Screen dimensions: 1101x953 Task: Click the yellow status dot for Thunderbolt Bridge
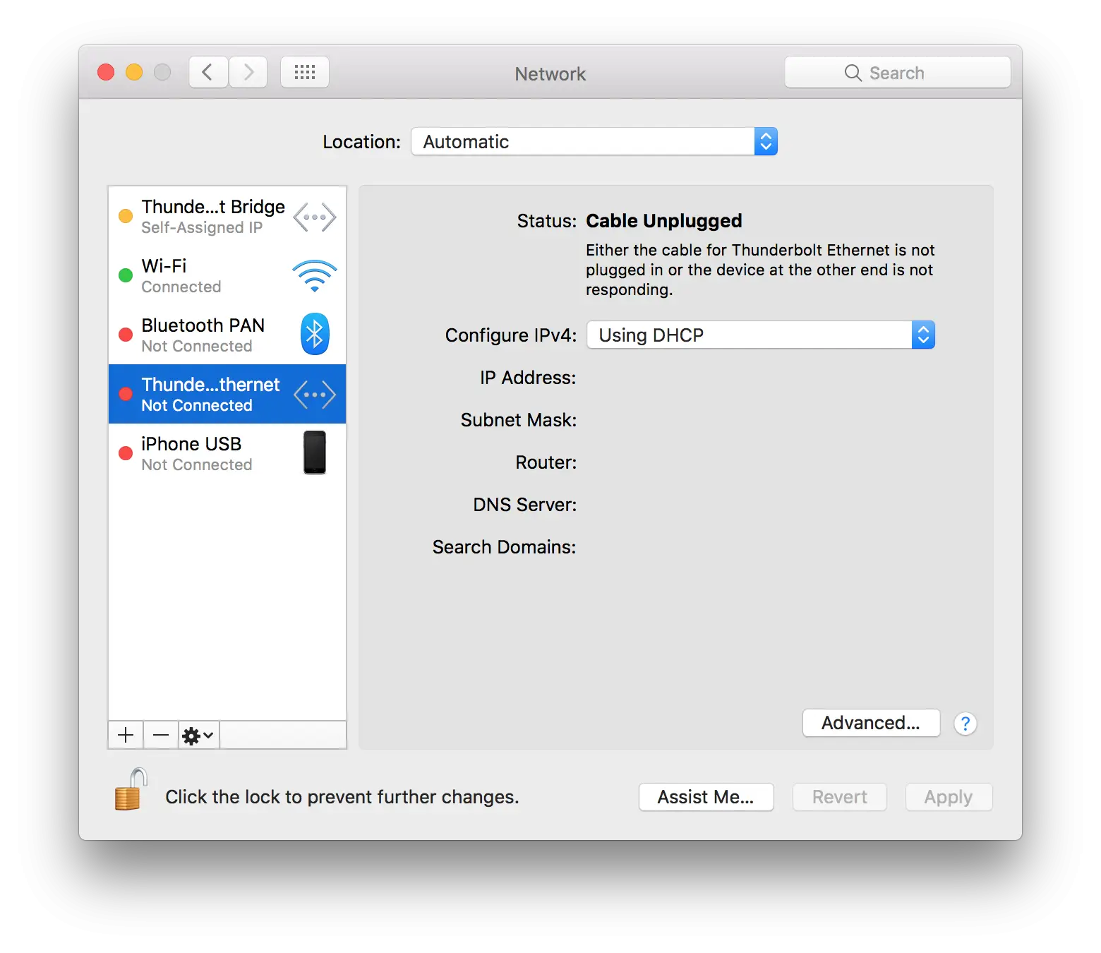pyautogui.click(x=126, y=216)
